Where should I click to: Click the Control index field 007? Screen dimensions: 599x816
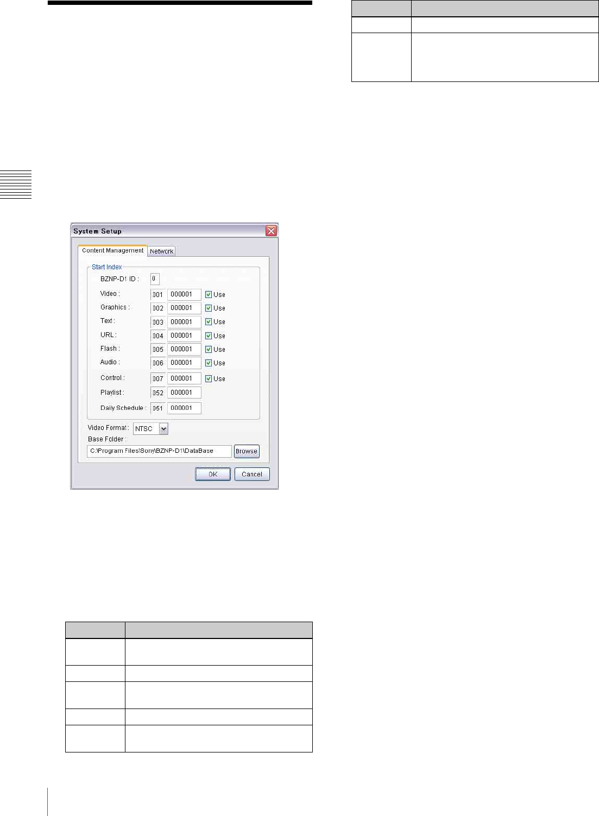pyautogui.click(x=158, y=378)
